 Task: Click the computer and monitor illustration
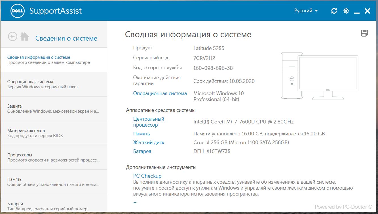[x=320, y=76]
